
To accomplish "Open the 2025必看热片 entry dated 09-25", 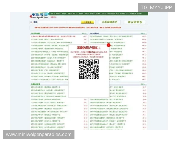I will pos(111,36).
